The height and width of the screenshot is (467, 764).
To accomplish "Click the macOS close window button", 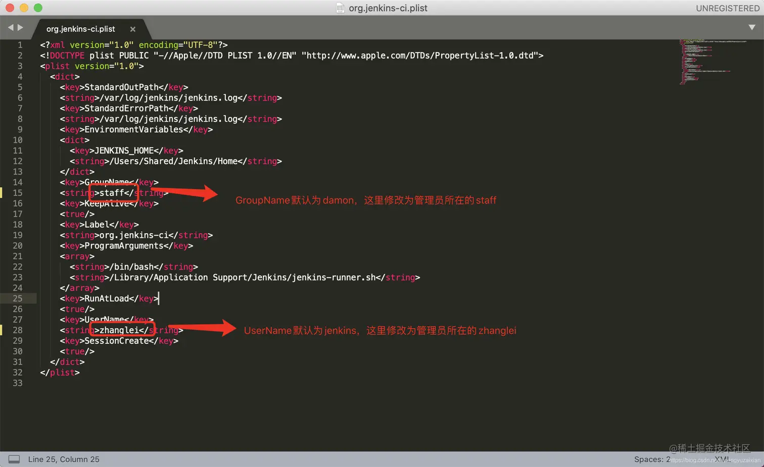I will 10,8.
